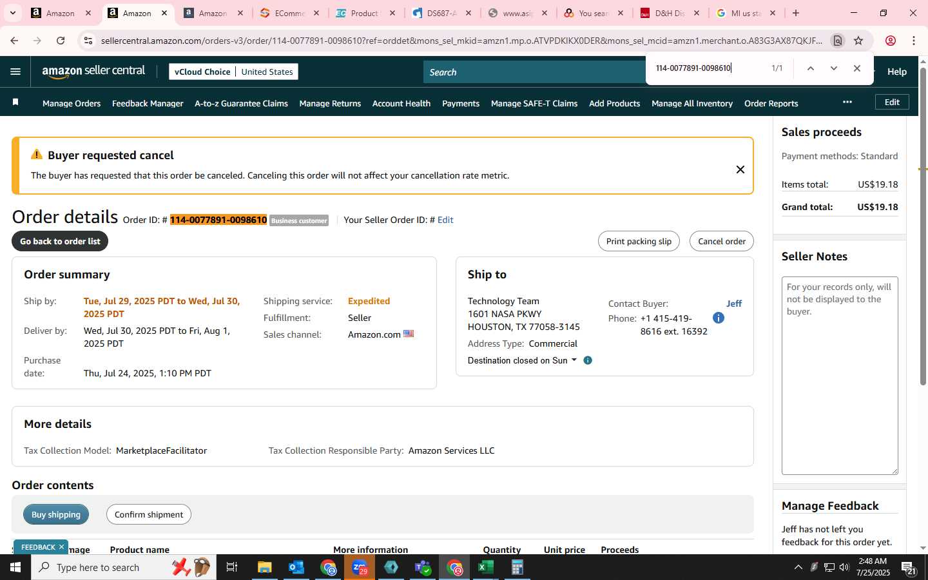
Task: Open Manage All Inventory
Action: pyautogui.click(x=692, y=103)
